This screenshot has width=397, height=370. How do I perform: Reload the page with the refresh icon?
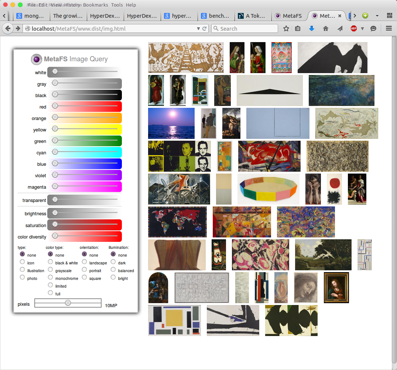point(205,28)
